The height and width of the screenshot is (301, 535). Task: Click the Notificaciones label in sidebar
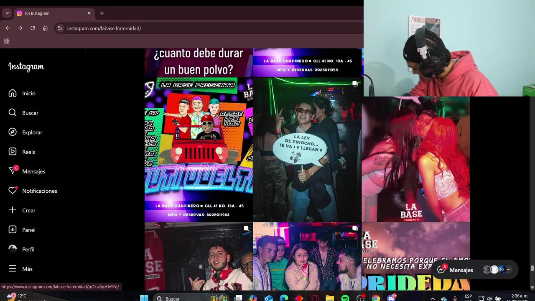click(x=40, y=191)
